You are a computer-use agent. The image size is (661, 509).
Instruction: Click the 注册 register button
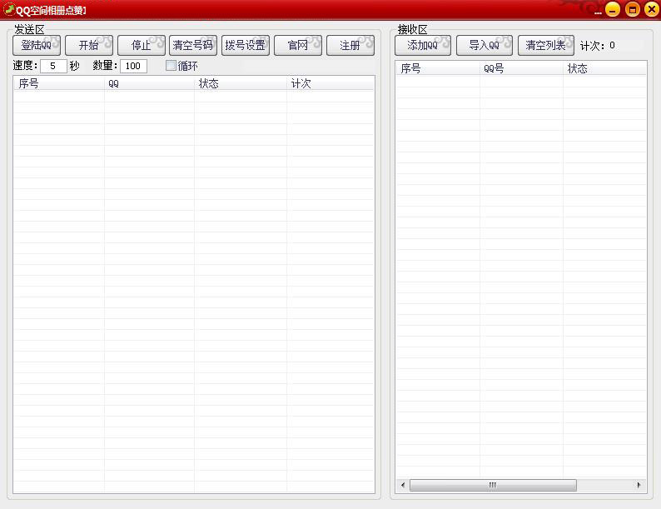[350, 45]
